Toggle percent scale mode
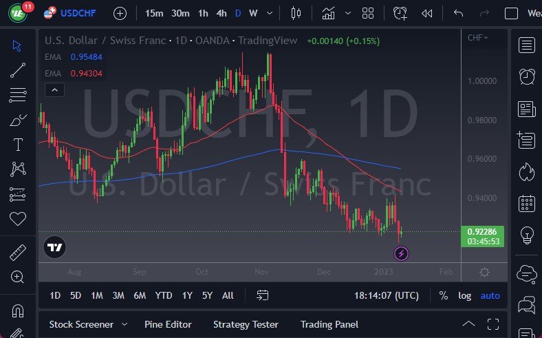 click(x=444, y=296)
